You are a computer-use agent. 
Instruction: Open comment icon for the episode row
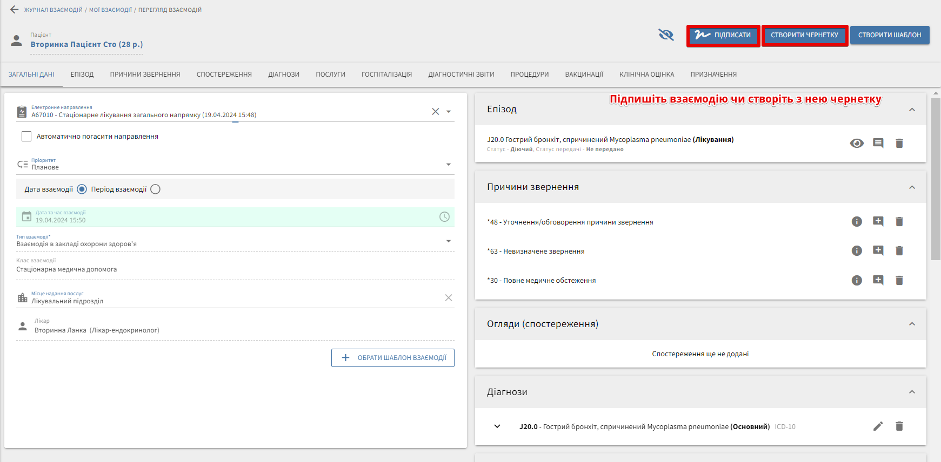click(x=878, y=144)
